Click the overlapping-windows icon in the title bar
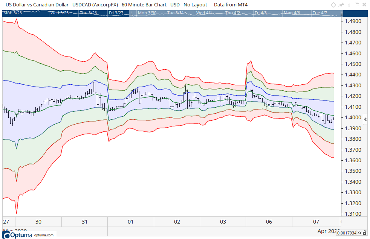Image resolution: width=370 pixels, height=239 pixels. (x=357, y=5)
